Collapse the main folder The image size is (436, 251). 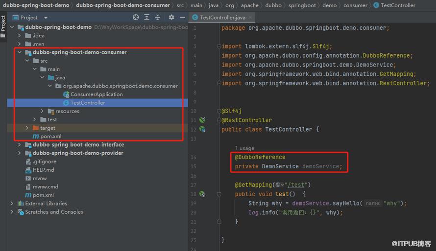(x=34, y=69)
